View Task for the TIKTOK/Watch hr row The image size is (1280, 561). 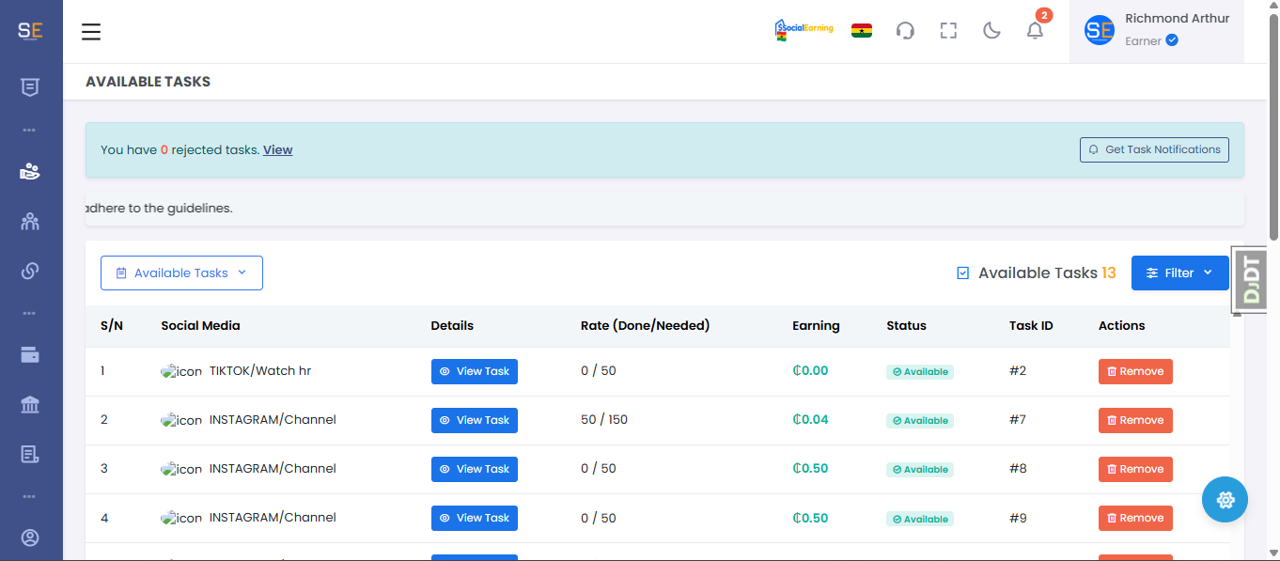coord(474,372)
